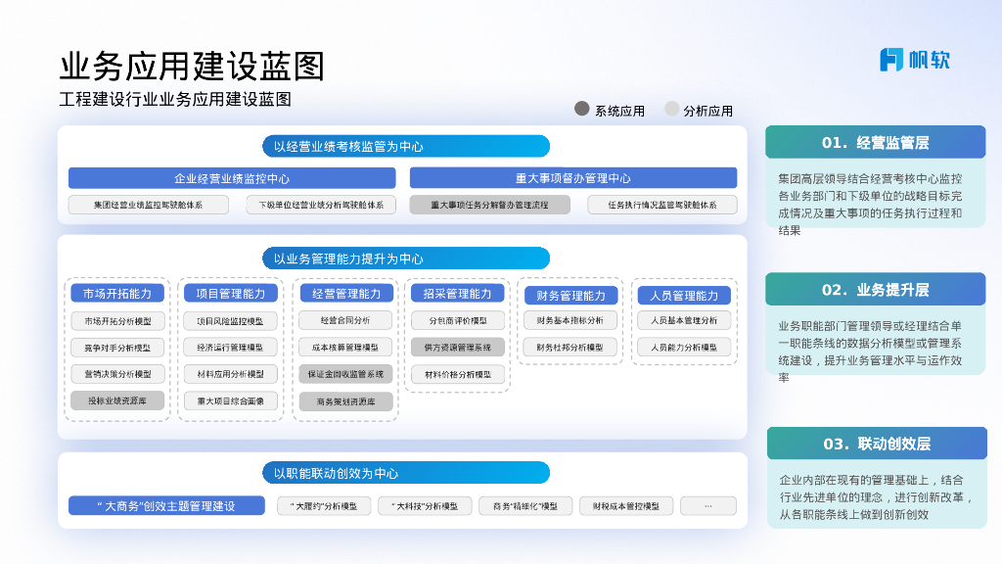Viewport: 1002px width, 564px height.
Task: Click the 投标业绩资源库 box
Action: [x=117, y=399]
